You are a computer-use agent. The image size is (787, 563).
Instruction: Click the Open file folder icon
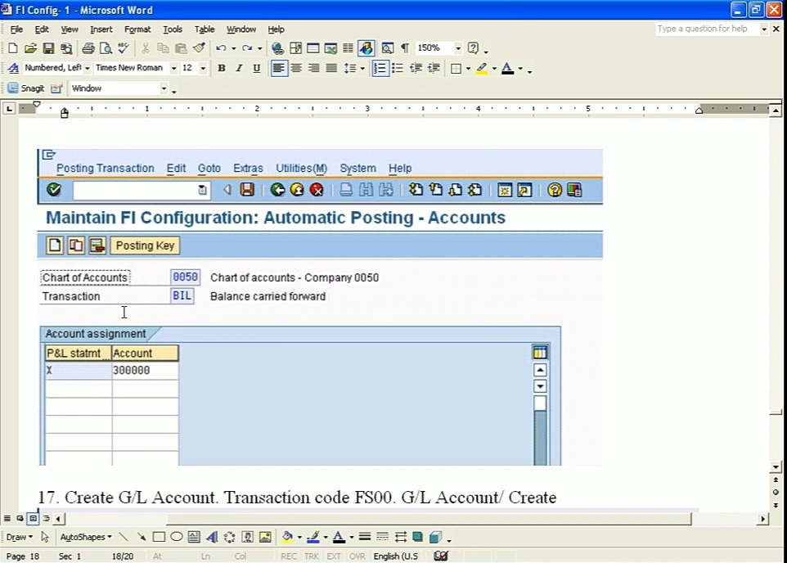tap(30, 48)
